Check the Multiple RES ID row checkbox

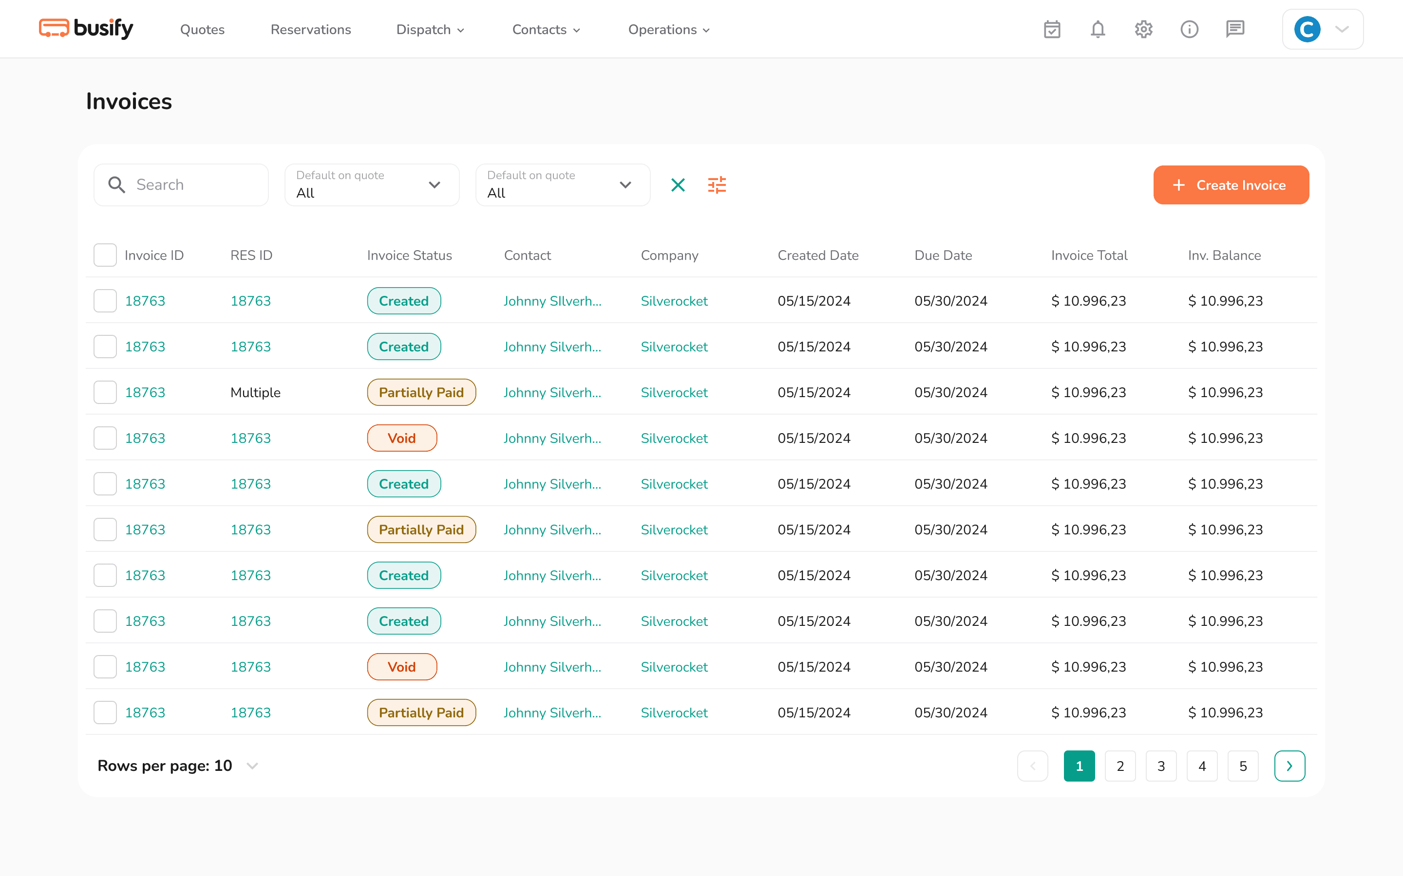point(105,392)
